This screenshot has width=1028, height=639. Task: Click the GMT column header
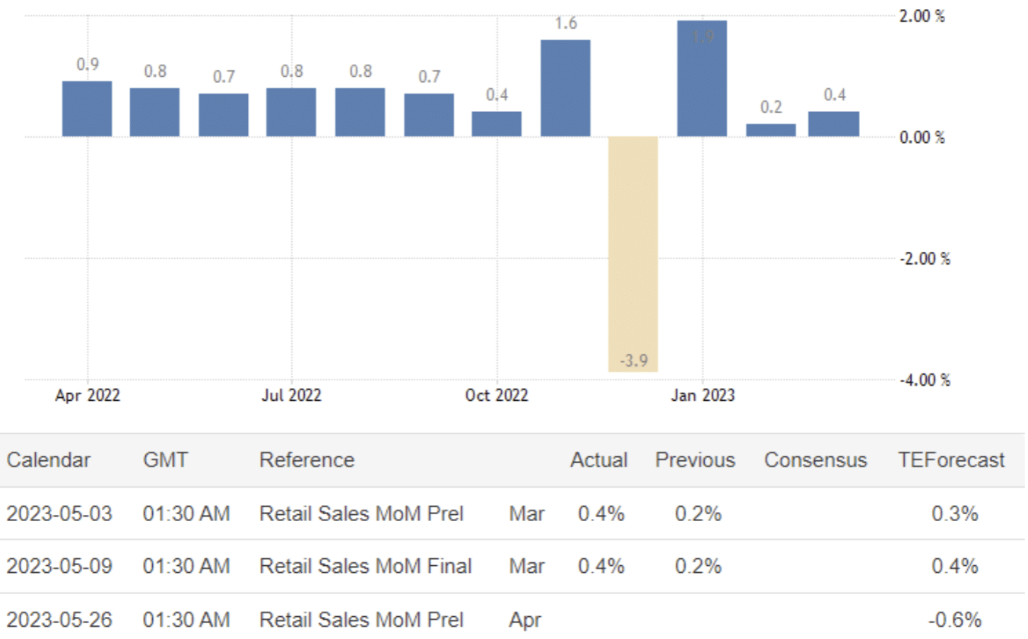(x=165, y=460)
